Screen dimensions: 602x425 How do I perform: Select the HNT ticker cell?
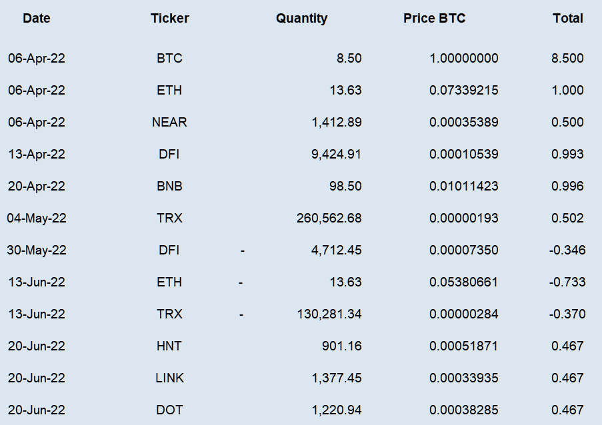pyautogui.click(x=169, y=346)
